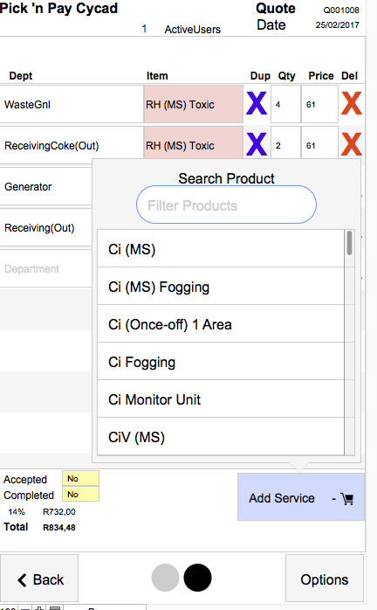377x610 pixels.
Task: Toggle the Accepted No field
Action: (81, 479)
